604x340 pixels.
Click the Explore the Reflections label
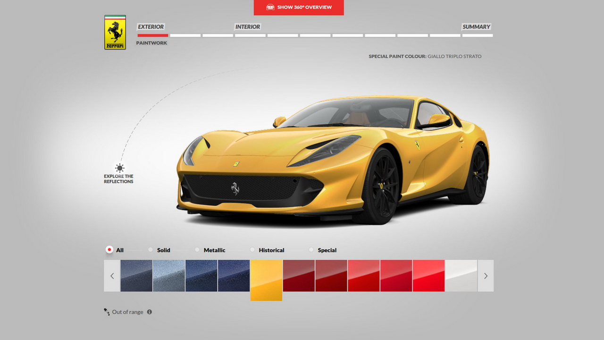119,179
